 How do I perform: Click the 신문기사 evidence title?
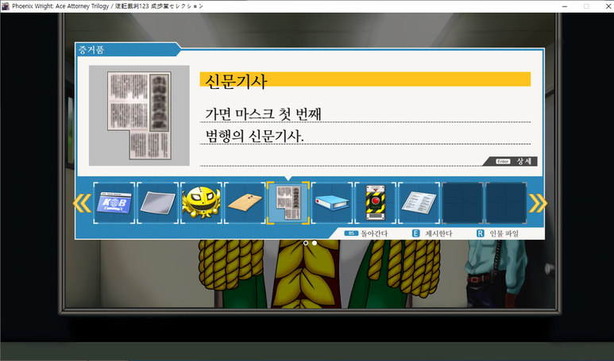coord(236,82)
